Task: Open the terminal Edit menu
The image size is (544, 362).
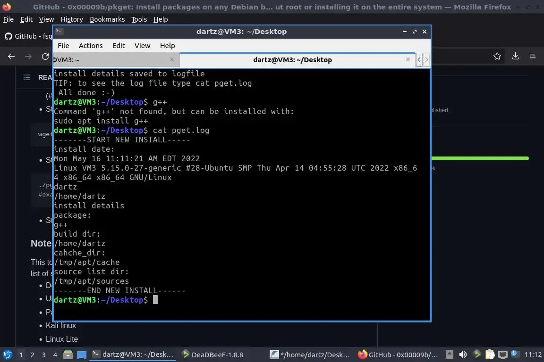Action: tap(119, 46)
